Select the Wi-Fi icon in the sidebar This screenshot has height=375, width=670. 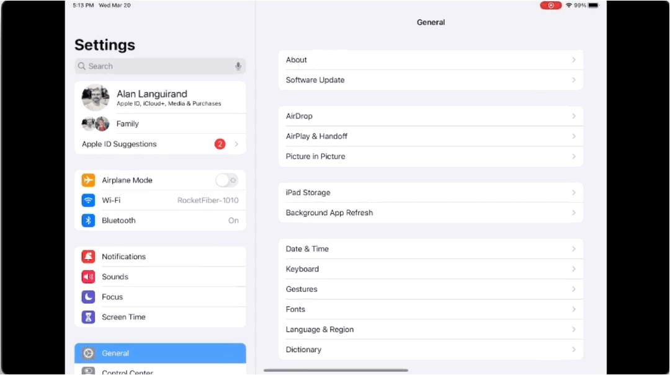point(87,200)
